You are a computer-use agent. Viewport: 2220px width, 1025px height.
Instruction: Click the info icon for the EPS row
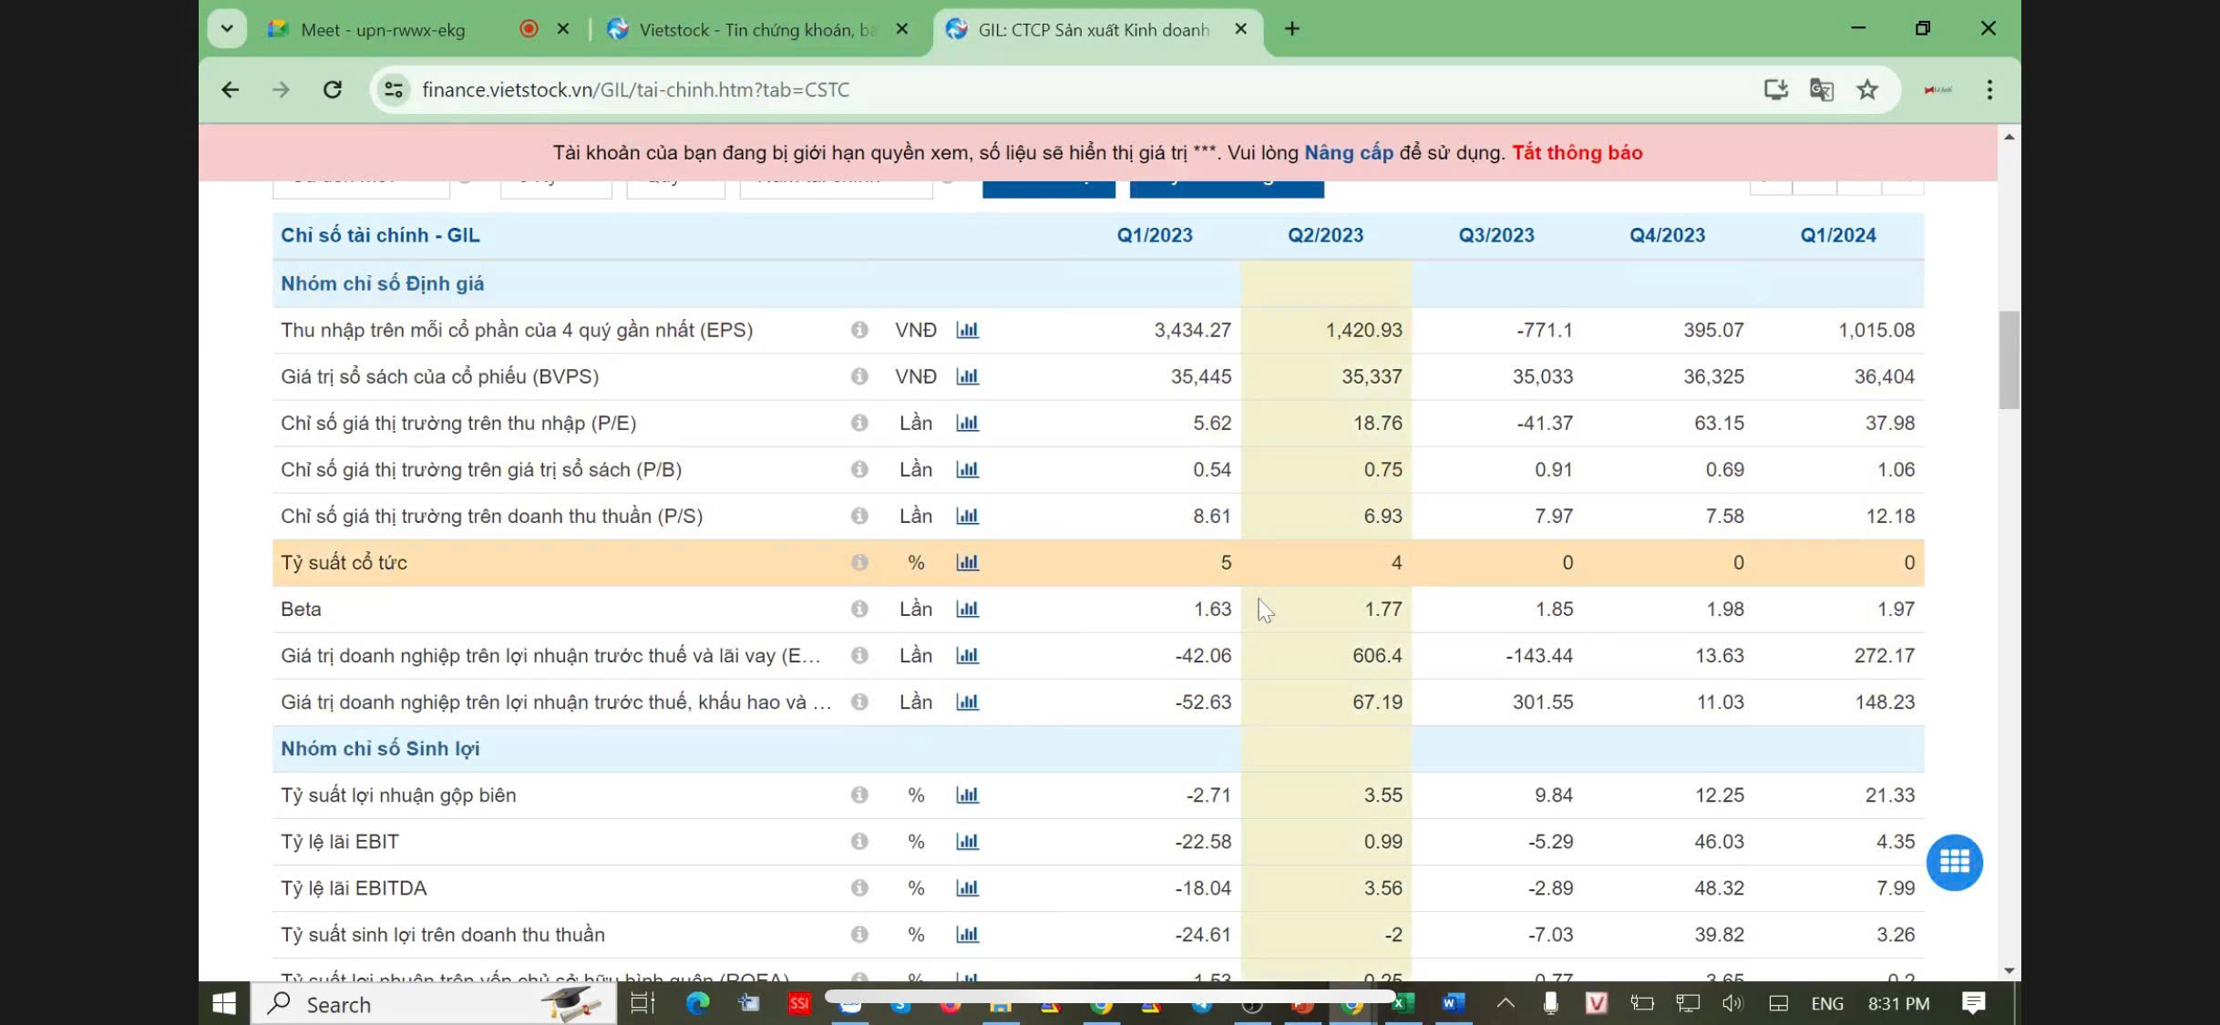point(859,330)
